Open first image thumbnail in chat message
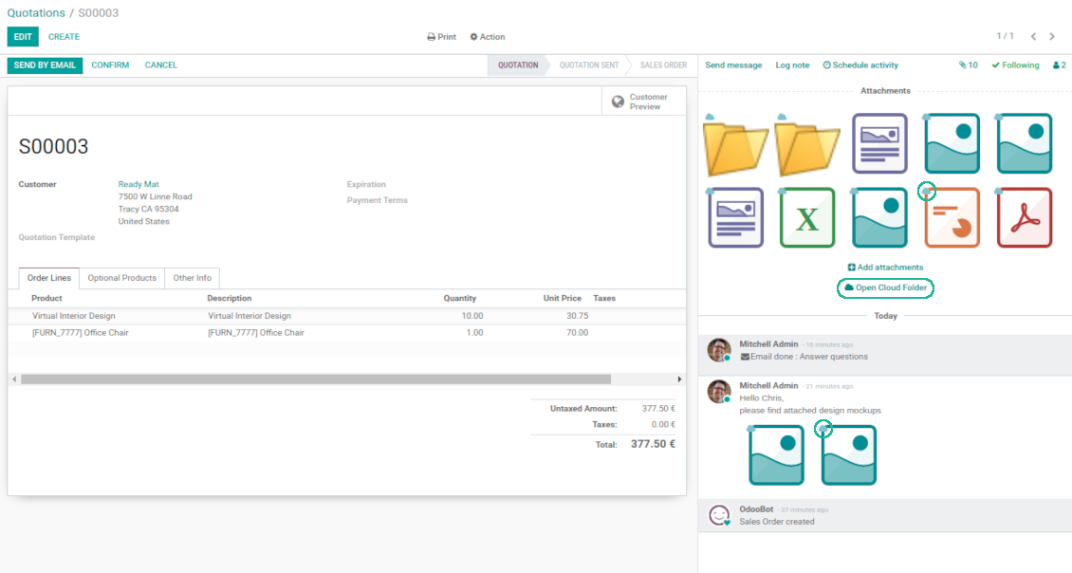The height and width of the screenshot is (573, 1072). (777, 455)
